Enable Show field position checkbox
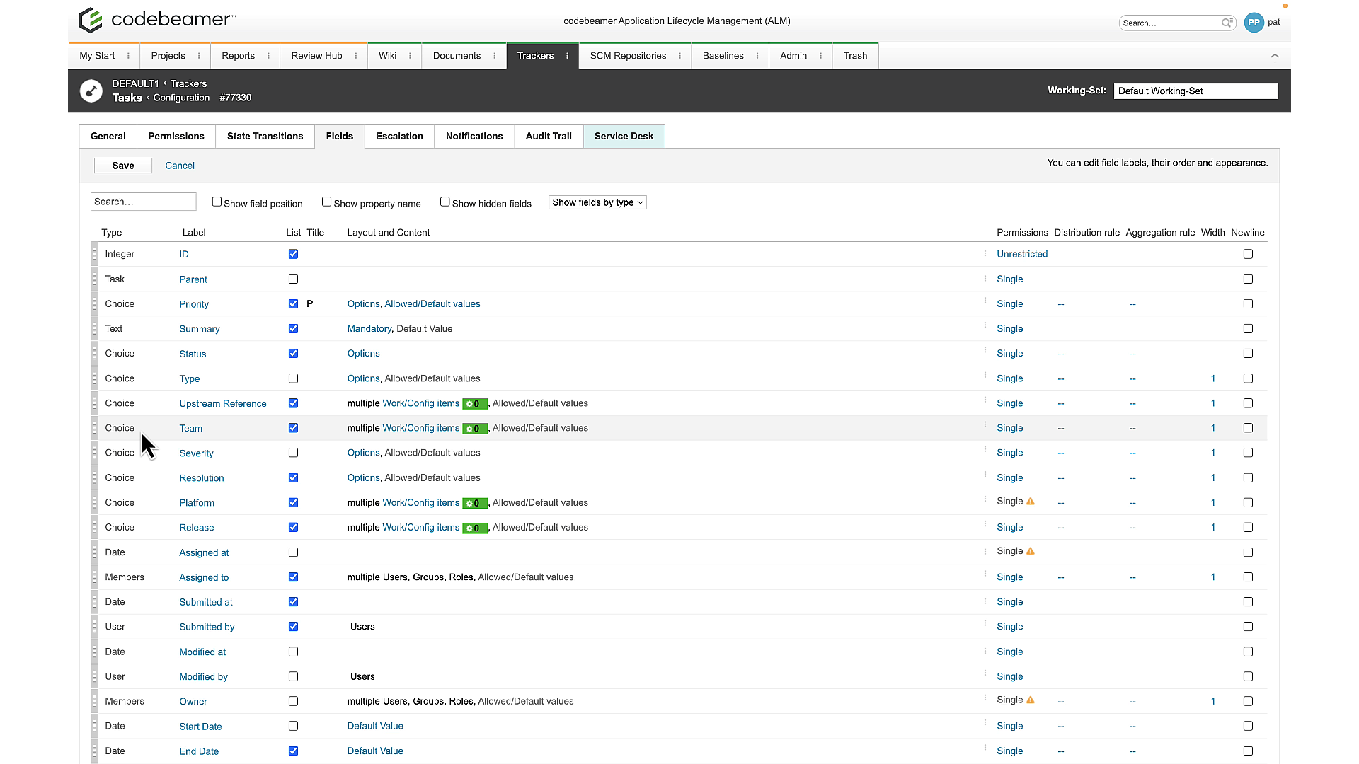The image size is (1359, 764). [x=217, y=202]
